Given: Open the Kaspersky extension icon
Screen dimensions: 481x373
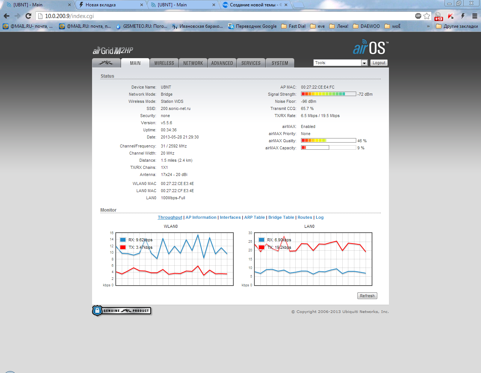Looking at the screenshot, I should click(451, 16).
